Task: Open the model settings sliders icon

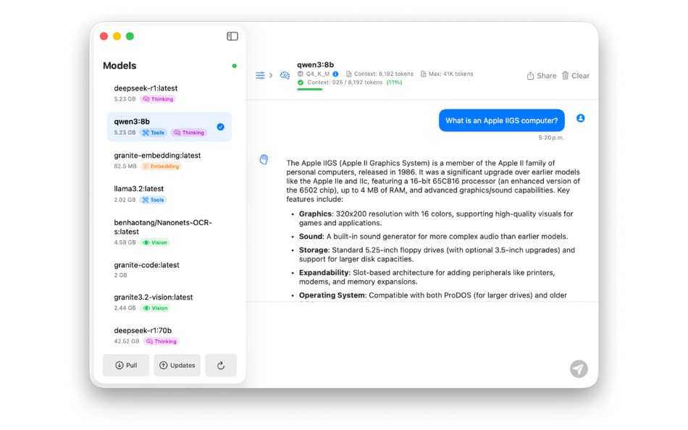Action: coord(260,75)
